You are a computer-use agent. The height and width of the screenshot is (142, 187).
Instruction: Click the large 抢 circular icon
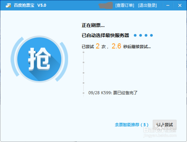(x=39, y=59)
